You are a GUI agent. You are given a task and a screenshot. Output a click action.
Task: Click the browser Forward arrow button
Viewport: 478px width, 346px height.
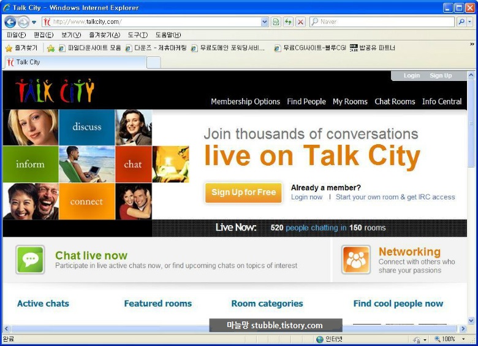[x=23, y=22]
